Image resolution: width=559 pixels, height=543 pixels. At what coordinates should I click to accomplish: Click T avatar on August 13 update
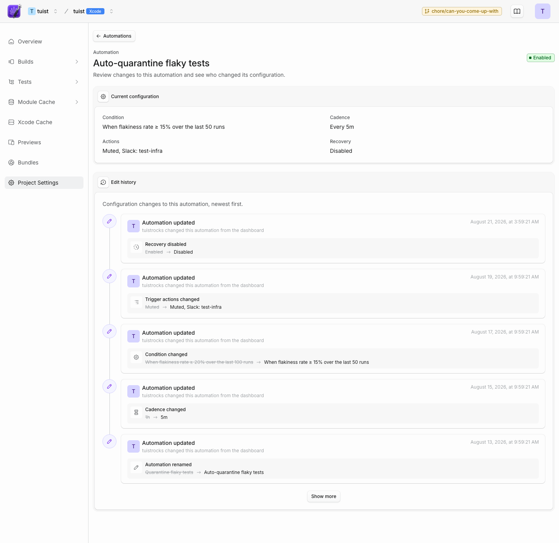coord(134,446)
